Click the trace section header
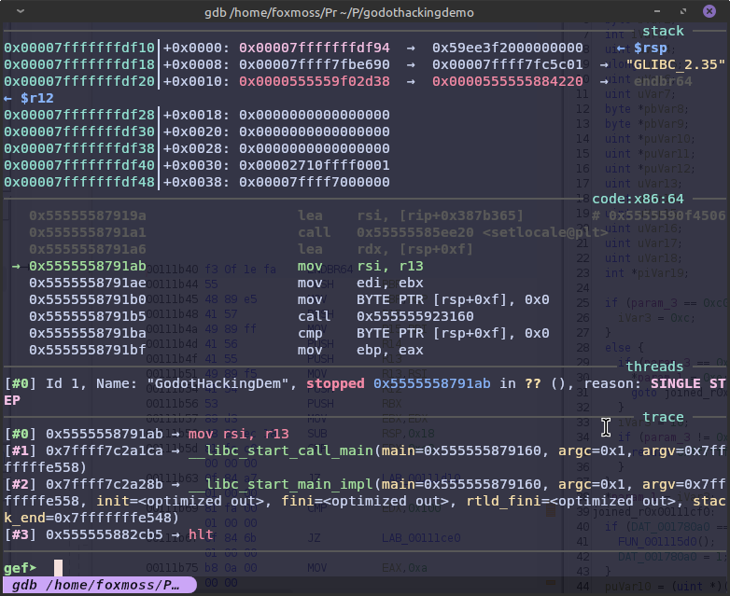 coord(663,417)
